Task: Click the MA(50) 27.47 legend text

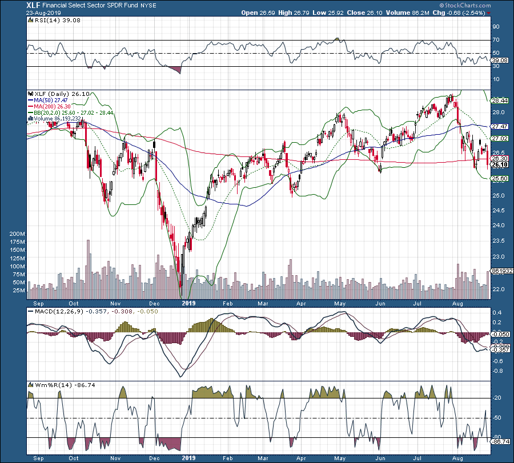Action: pos(50,100)
